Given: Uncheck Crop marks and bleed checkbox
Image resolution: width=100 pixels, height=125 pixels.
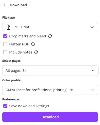Looking at the screenshot, I should (5, 36).
